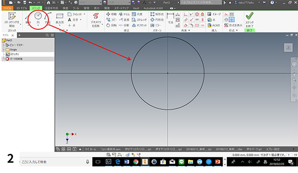Click the top face of the ViewCube
The height and width of the screenshot is (173, 298).
(x=288, y=47)
